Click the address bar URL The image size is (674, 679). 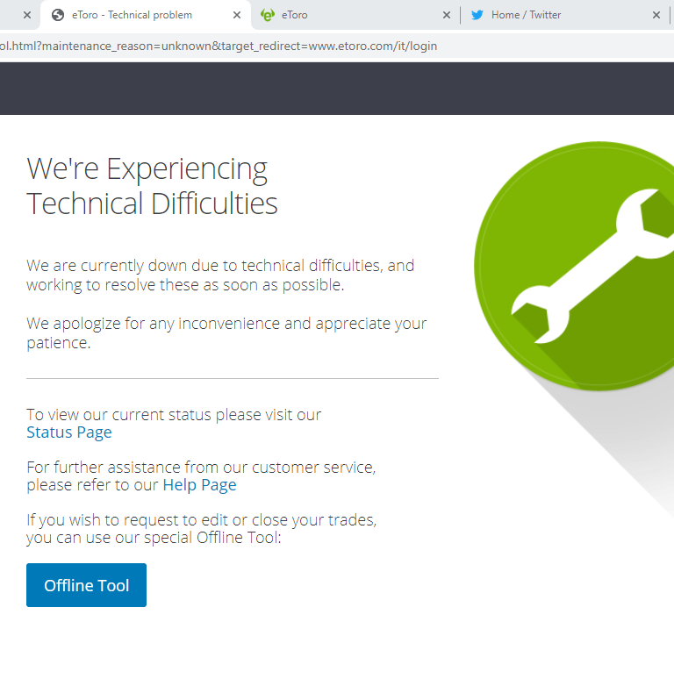point(219,46)
